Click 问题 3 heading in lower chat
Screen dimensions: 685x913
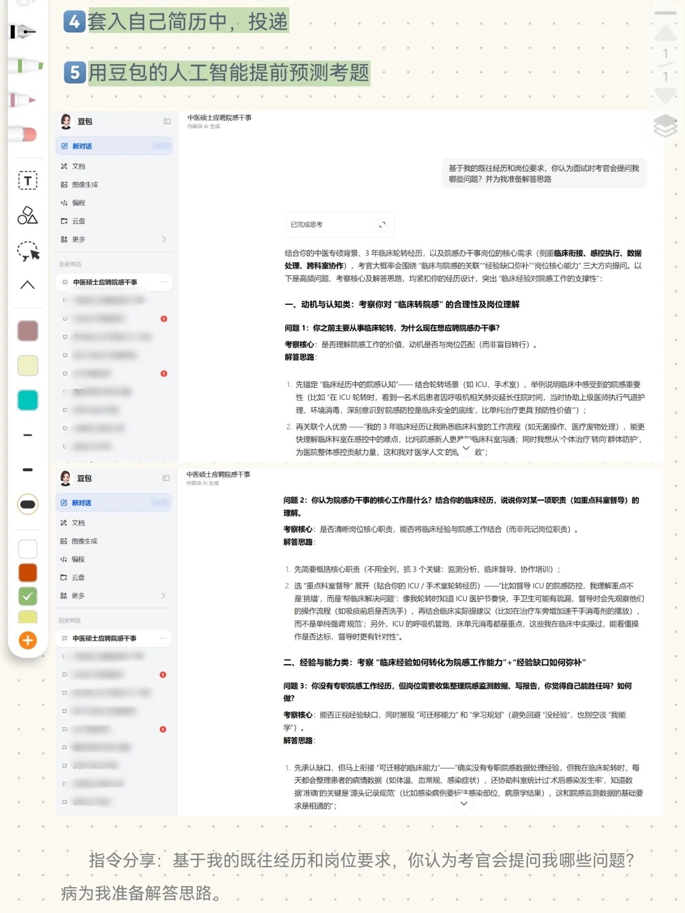458,692
